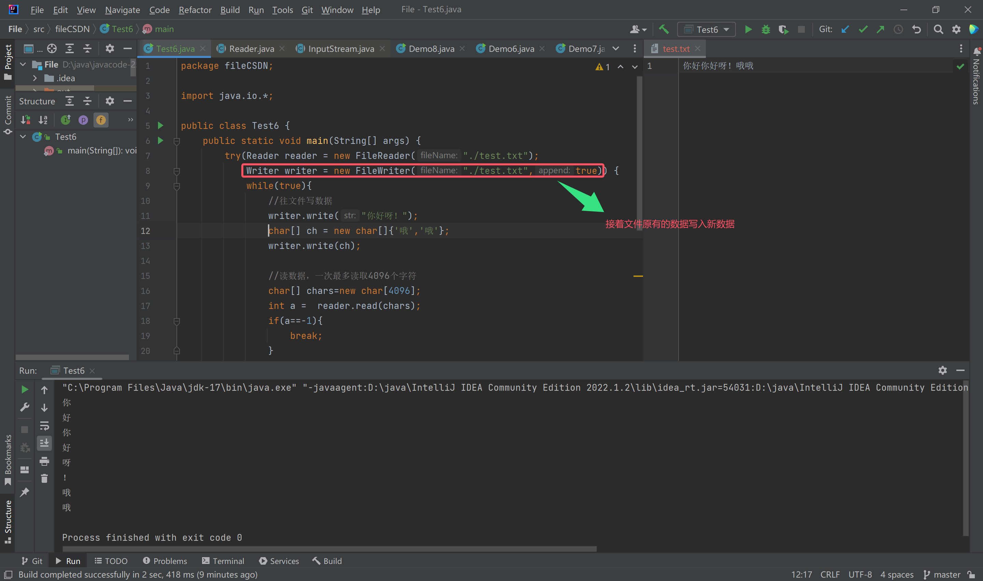Show hidden editor tabs dropdown
Image resolution: width=983 pixels, height=581 pixels.
615,48
